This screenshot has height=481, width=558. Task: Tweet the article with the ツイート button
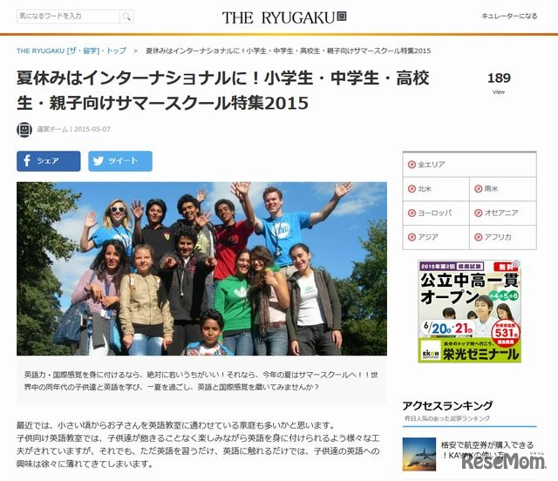coord(120,161)
